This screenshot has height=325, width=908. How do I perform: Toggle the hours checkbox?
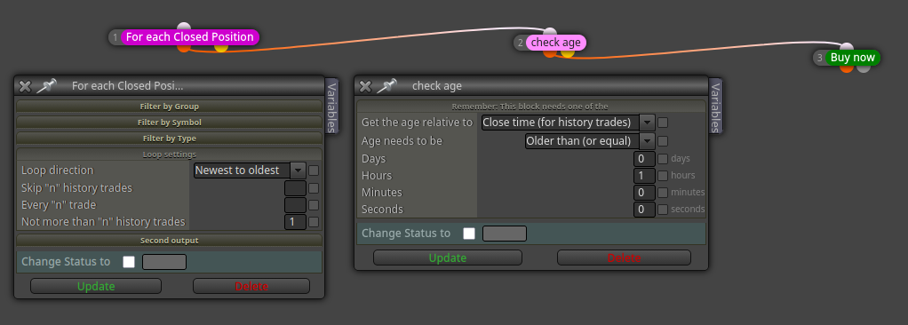click(x=663, y=175)
